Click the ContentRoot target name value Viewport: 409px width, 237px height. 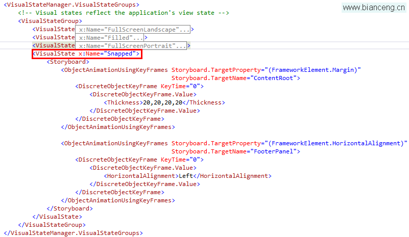273,78
